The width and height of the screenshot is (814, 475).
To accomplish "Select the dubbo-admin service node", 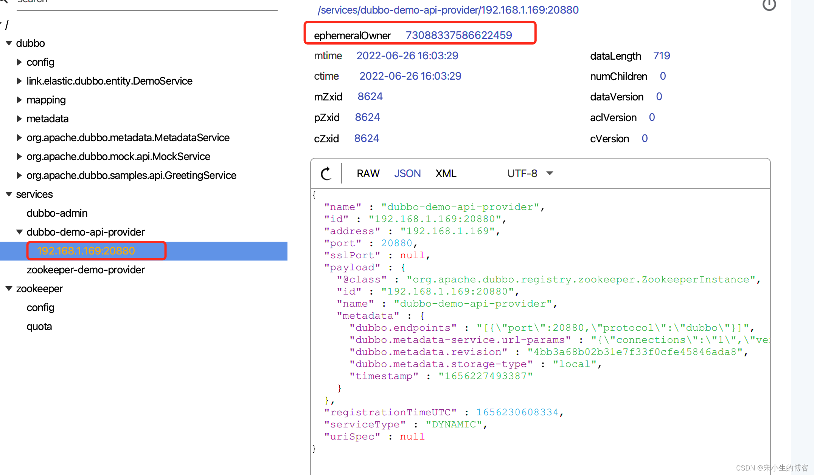I will click(57, 213).
